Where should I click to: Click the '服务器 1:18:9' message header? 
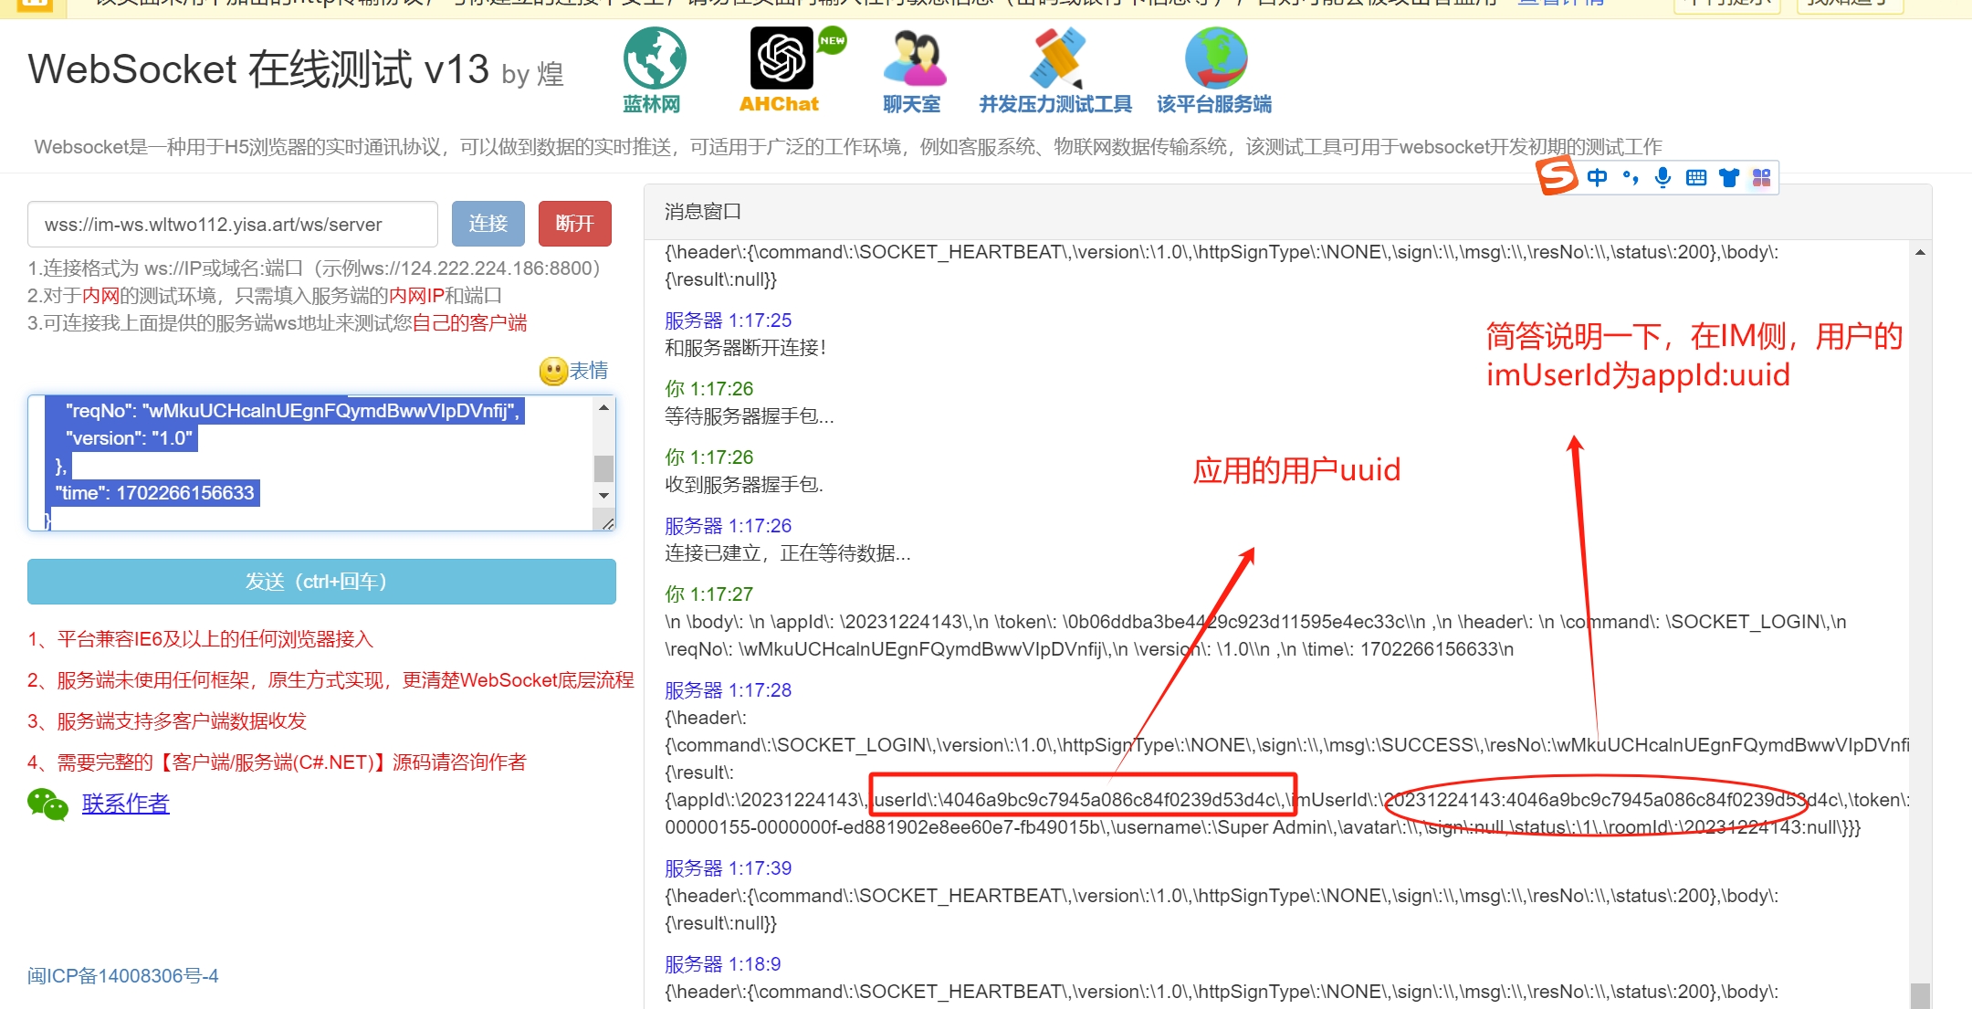point(723,964)
